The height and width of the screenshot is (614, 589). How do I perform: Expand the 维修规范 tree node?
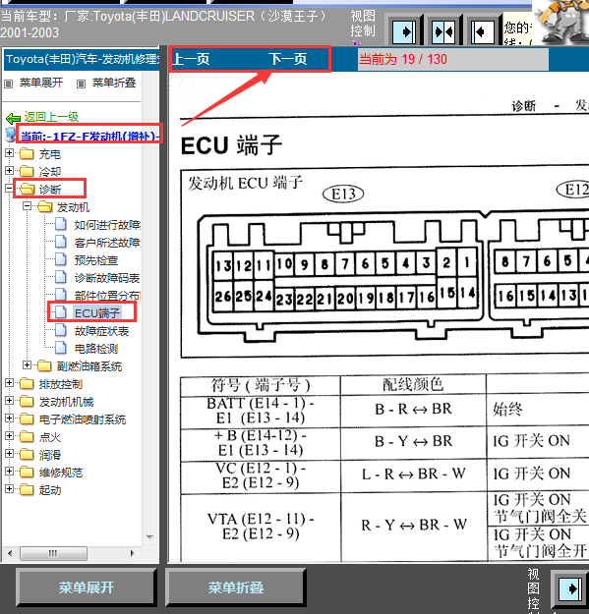tap(9, 472)
